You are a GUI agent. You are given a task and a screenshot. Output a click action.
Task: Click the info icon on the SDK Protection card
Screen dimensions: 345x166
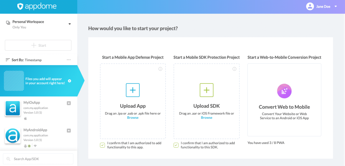point(234,69)
